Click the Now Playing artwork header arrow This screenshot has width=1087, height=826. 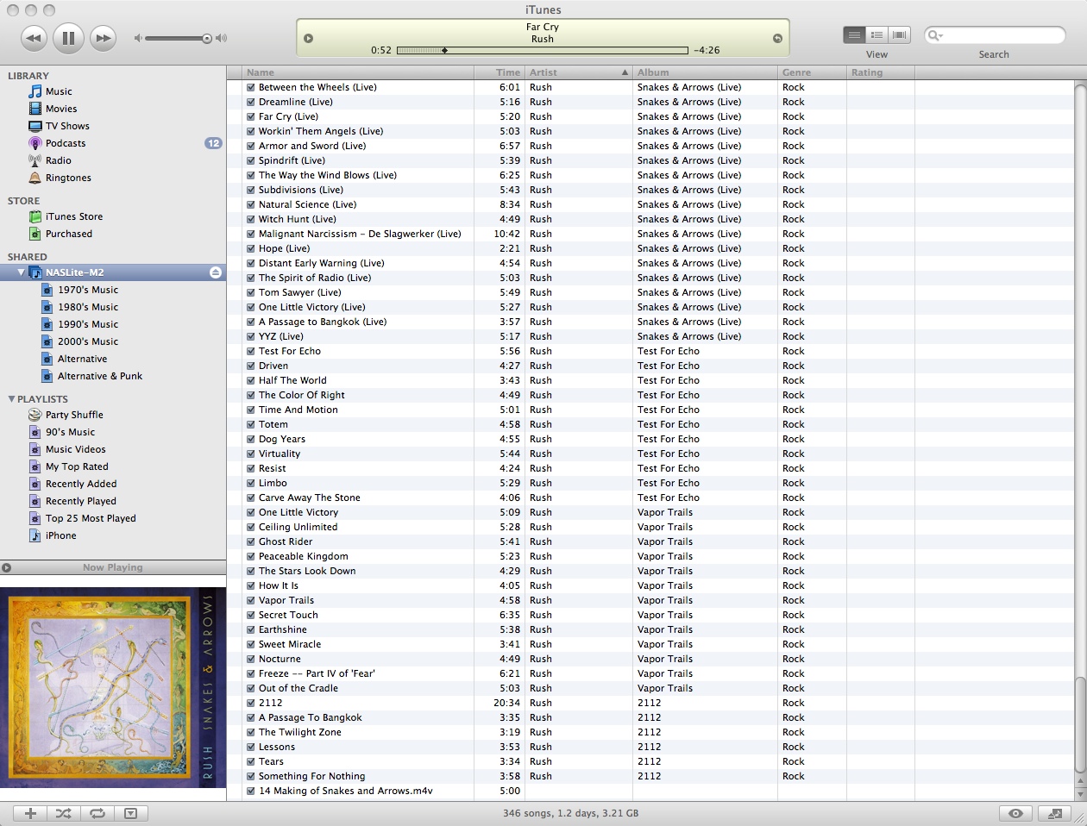pyautogui.click(x=7, y=567)
